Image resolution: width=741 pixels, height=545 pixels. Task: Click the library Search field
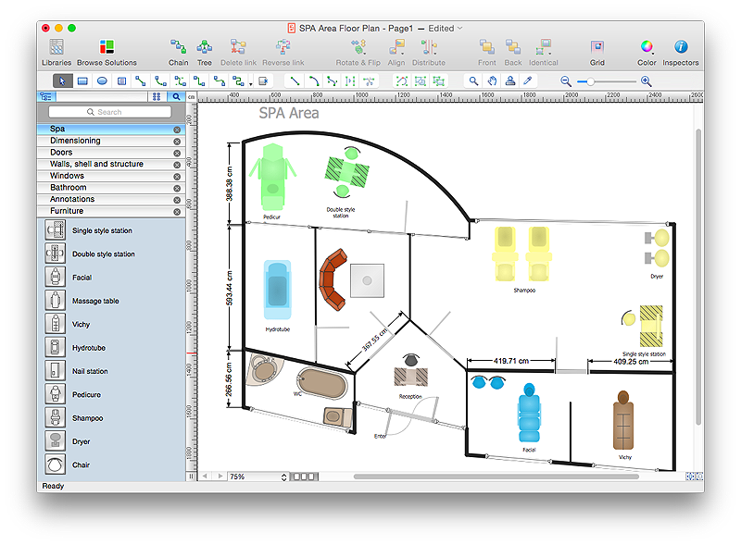tap(111, 112)
